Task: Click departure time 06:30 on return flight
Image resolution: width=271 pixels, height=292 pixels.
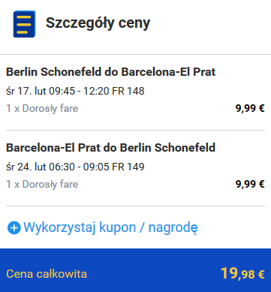Action: [62, 167]
